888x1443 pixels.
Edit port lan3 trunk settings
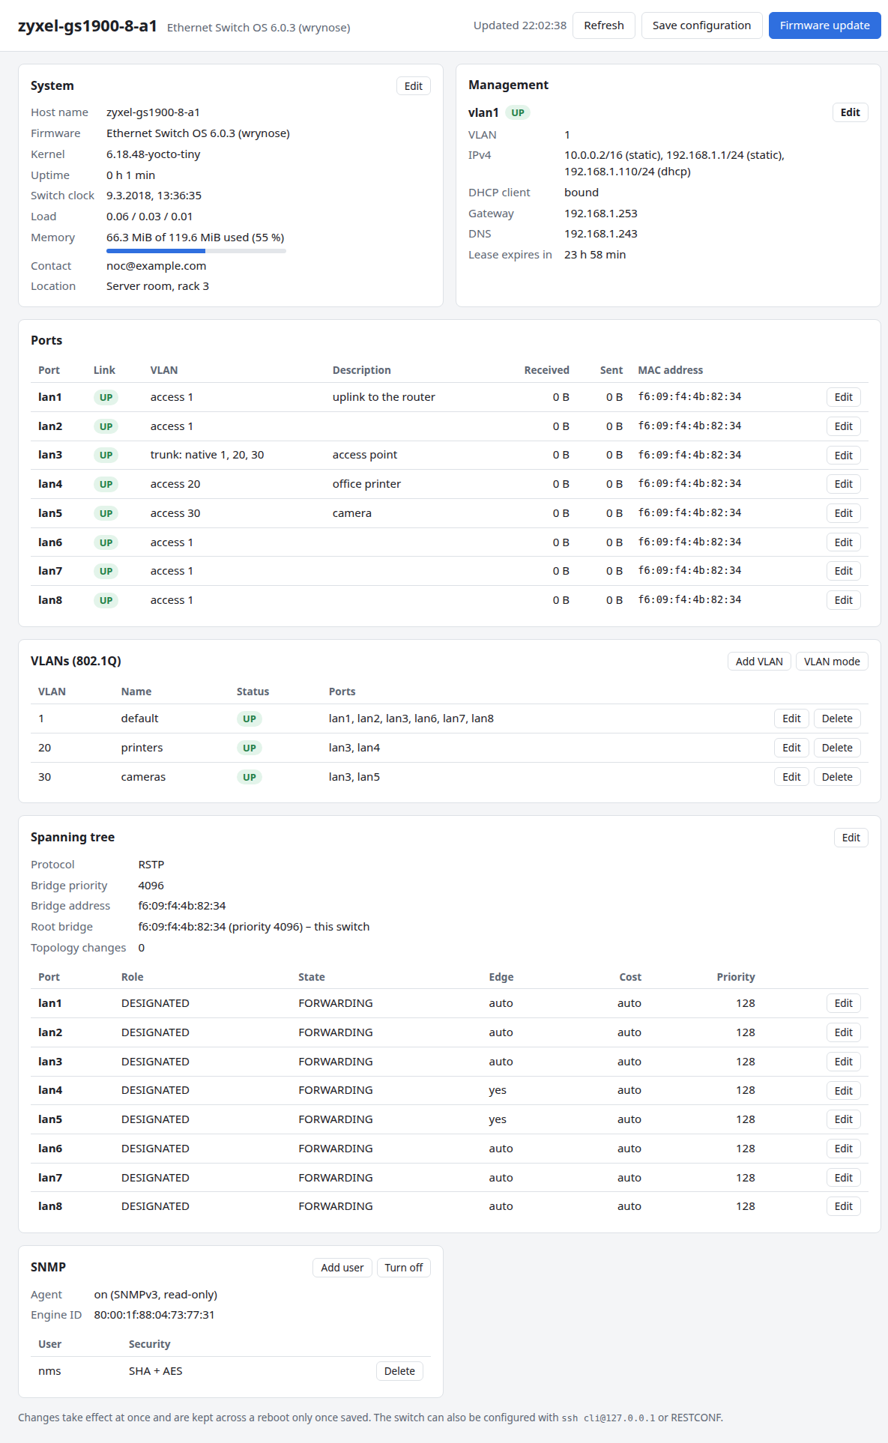(x=843, y=456)
